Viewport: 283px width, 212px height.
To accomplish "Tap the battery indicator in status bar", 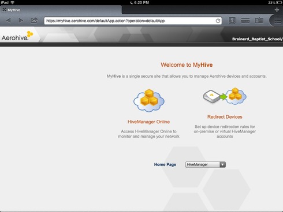I will 278,2.
